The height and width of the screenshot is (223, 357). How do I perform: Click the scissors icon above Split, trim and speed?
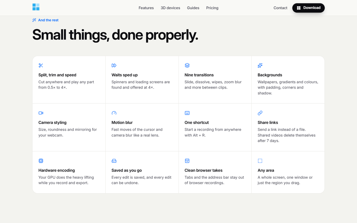[x=41, y=65]
